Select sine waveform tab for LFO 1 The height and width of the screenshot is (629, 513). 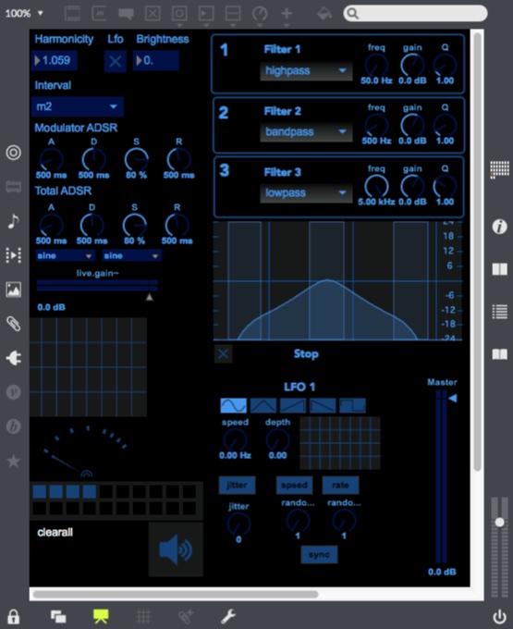[x=234, y=405]
